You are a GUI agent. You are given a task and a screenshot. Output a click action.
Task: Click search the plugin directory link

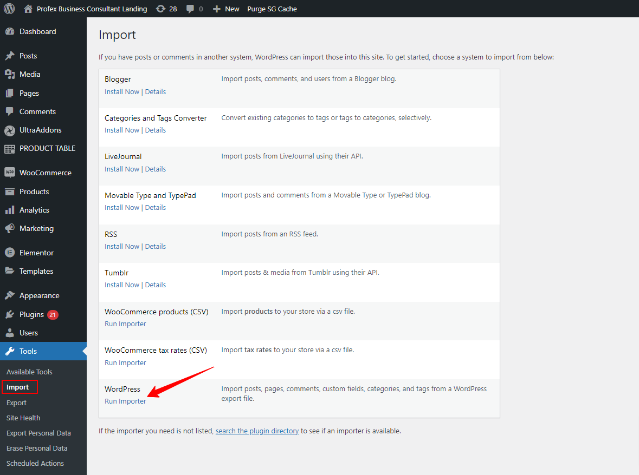257,431
